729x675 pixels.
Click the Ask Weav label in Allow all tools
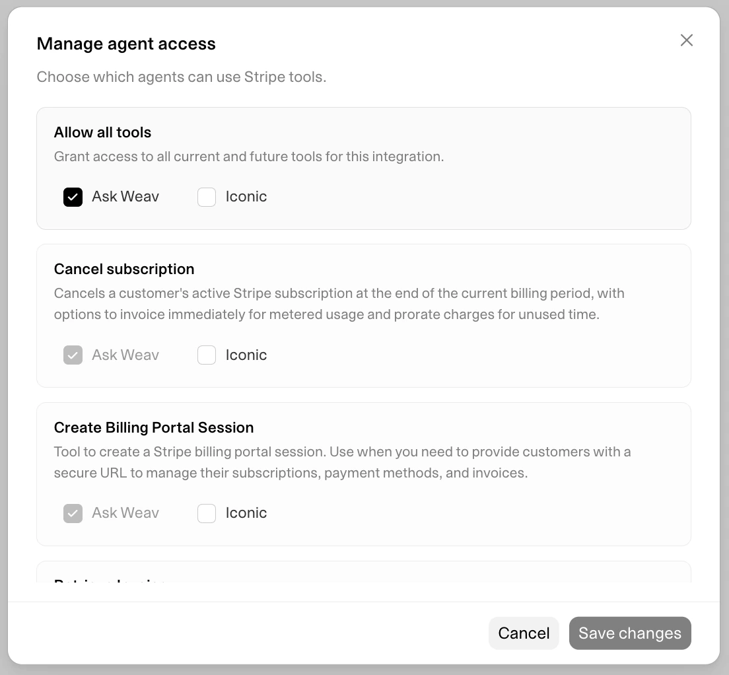coord(125,197)
